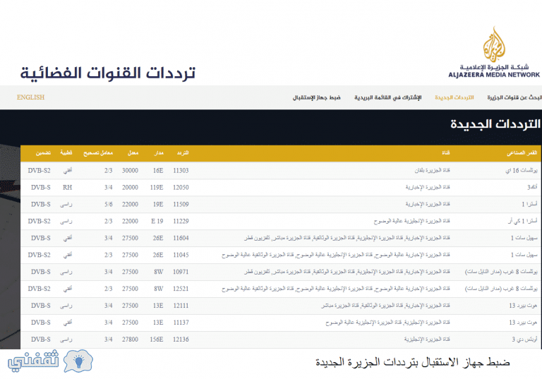Select frequency value 10971
Screen dimensions: 542x379
[181, 272]
